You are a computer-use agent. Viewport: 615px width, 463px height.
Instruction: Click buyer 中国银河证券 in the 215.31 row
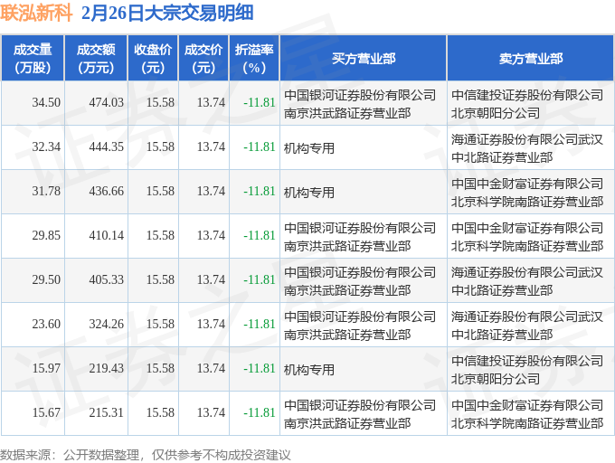coord(360,414)
